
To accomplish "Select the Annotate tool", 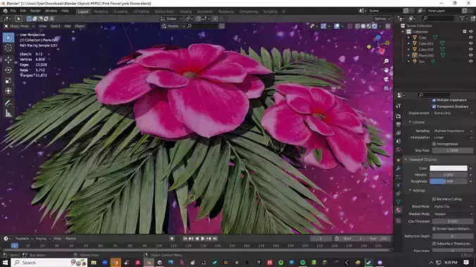I will [x=8, y=103].
